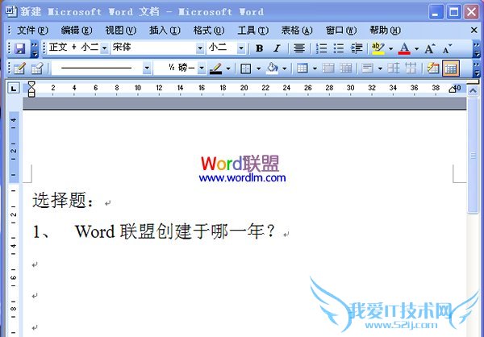
Task: Open highlight color dropdown arrow
Action: (390, 48)
